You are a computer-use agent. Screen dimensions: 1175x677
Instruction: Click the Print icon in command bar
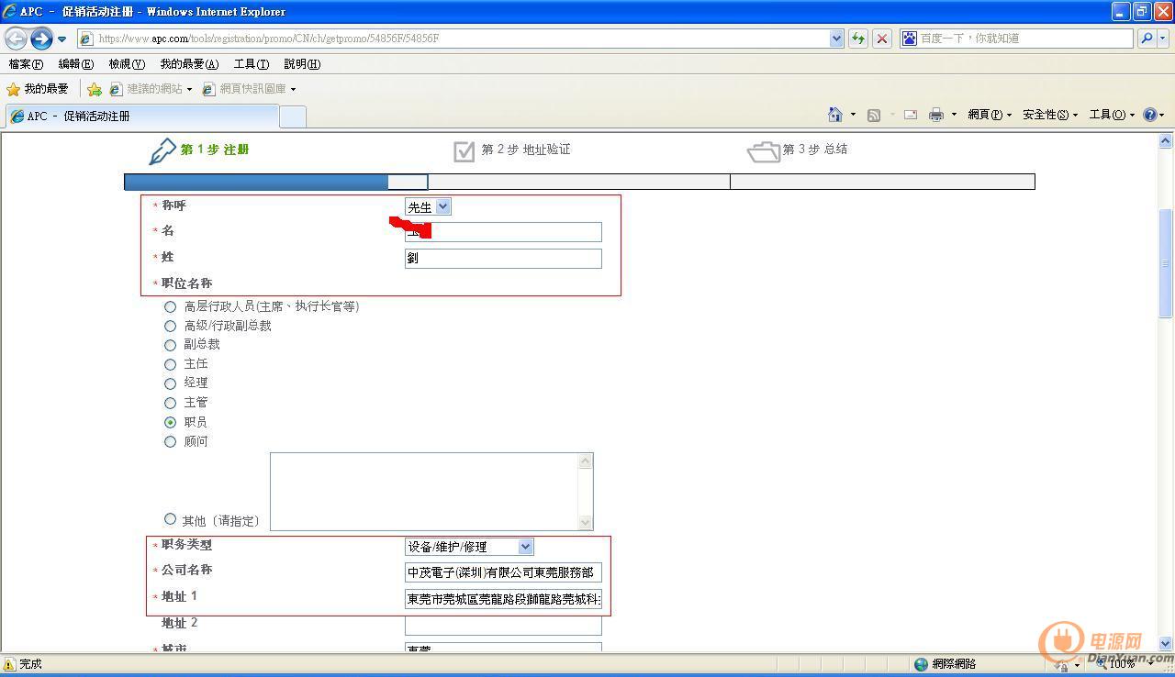click(936, 115)
